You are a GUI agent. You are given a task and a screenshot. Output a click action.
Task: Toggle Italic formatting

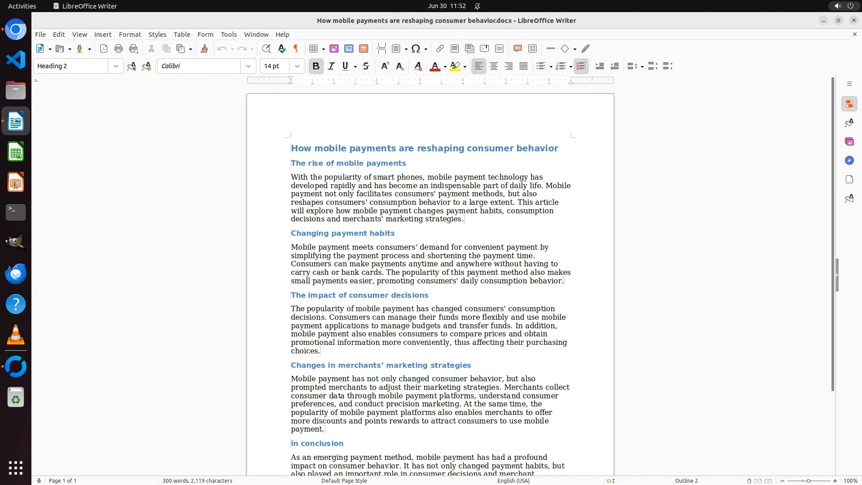tap(331, 66)
